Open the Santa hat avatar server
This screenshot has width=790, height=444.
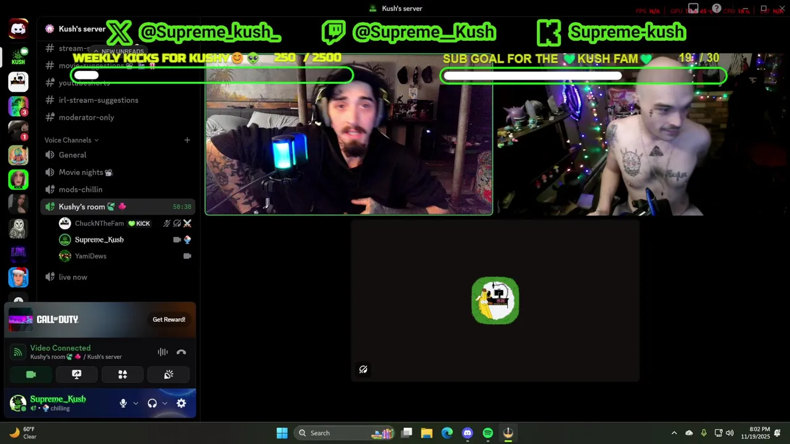click(x=18, y=277)
